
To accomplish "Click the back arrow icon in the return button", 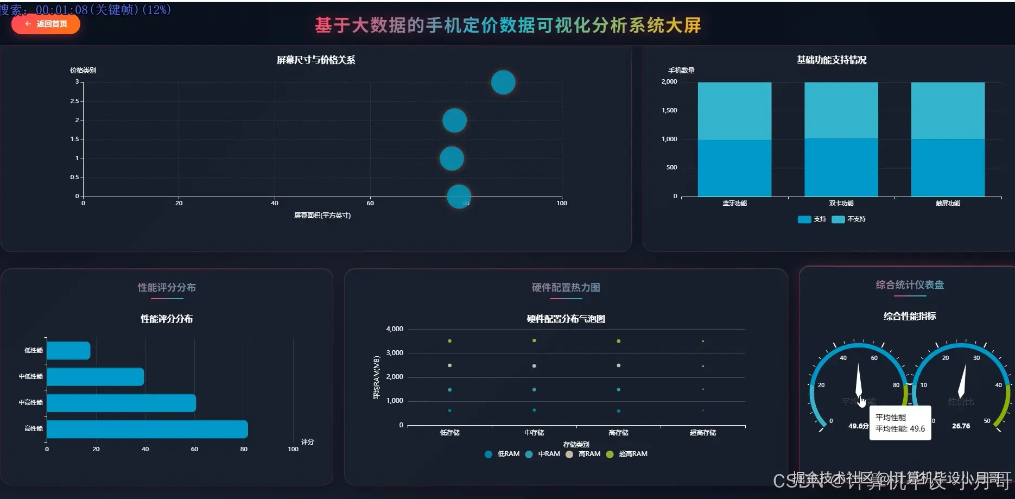I will (27, 24).
